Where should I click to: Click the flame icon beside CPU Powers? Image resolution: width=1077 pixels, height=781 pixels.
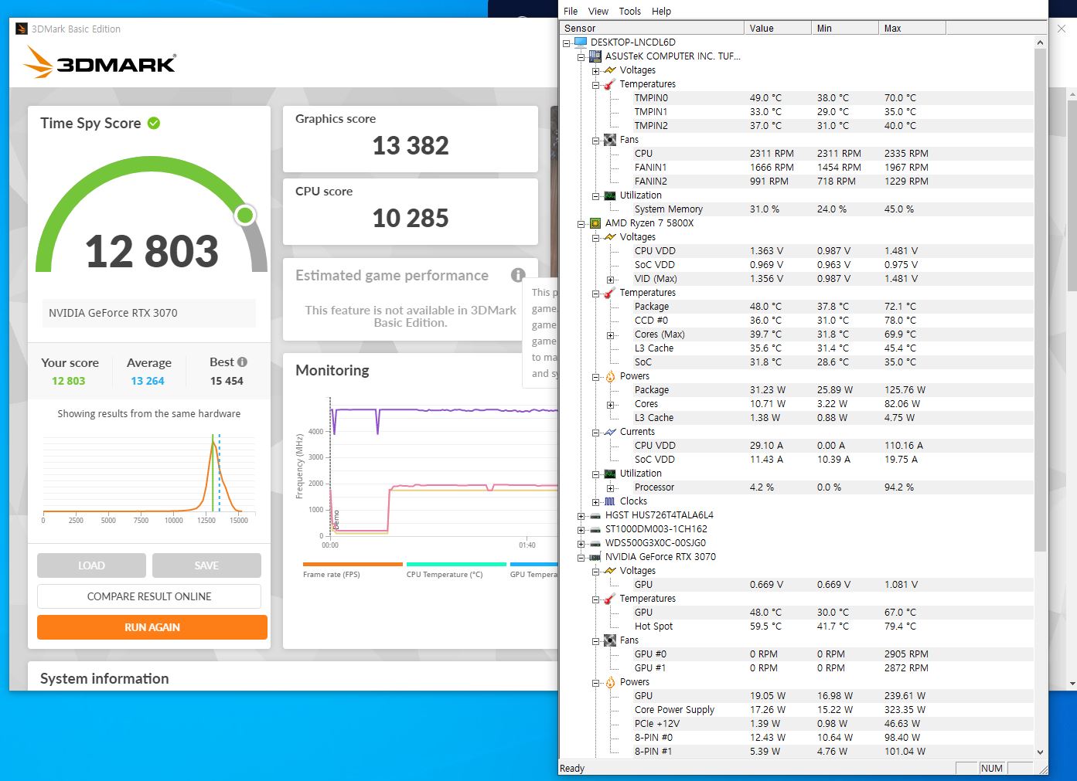[x=610, y=376]
